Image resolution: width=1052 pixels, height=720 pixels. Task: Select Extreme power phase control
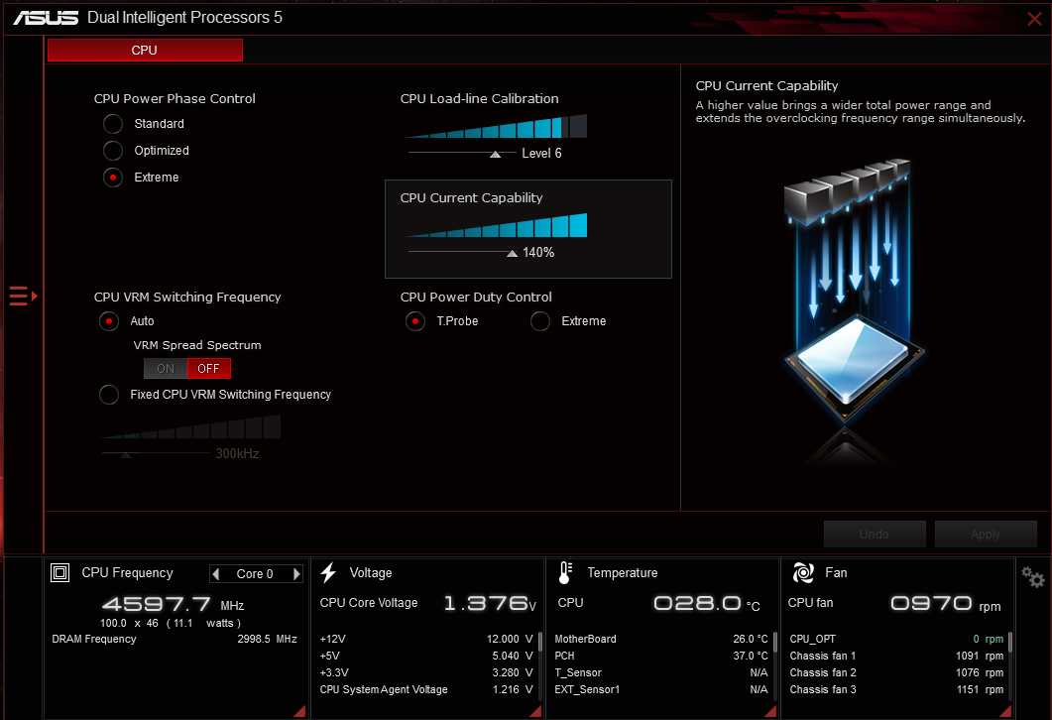click(113, 178)
